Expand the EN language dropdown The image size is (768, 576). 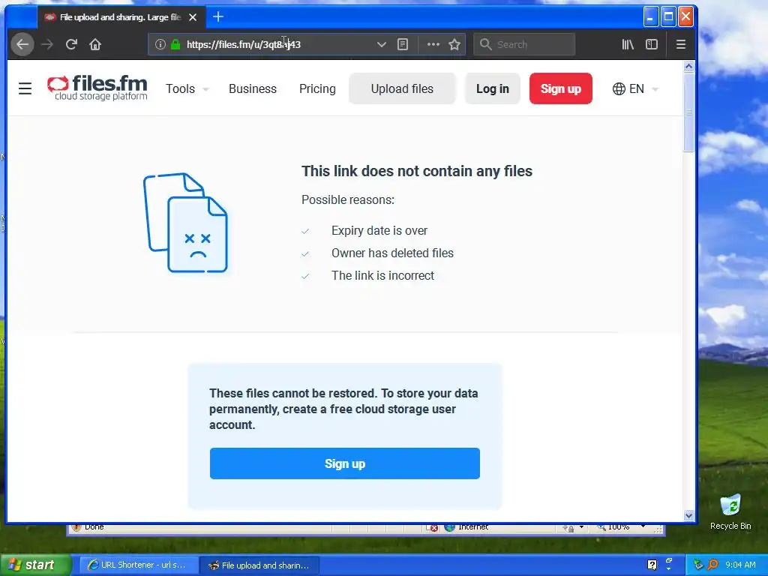tap(636, 88)
